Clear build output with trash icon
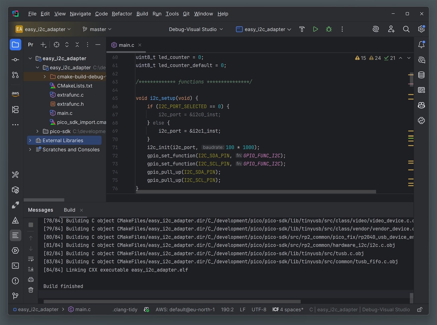Image resolution: width=437 pixels, height=325 pixels. pos(31,290)
